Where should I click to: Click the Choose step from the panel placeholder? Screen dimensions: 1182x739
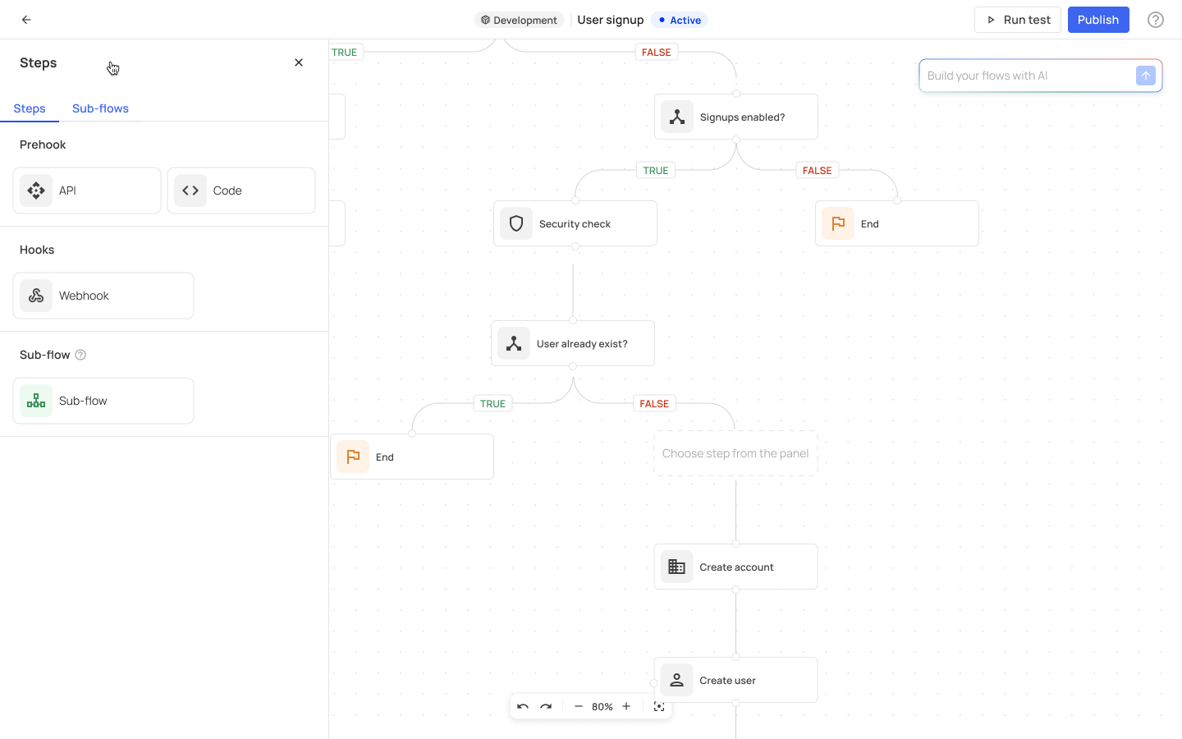[735, 452]
